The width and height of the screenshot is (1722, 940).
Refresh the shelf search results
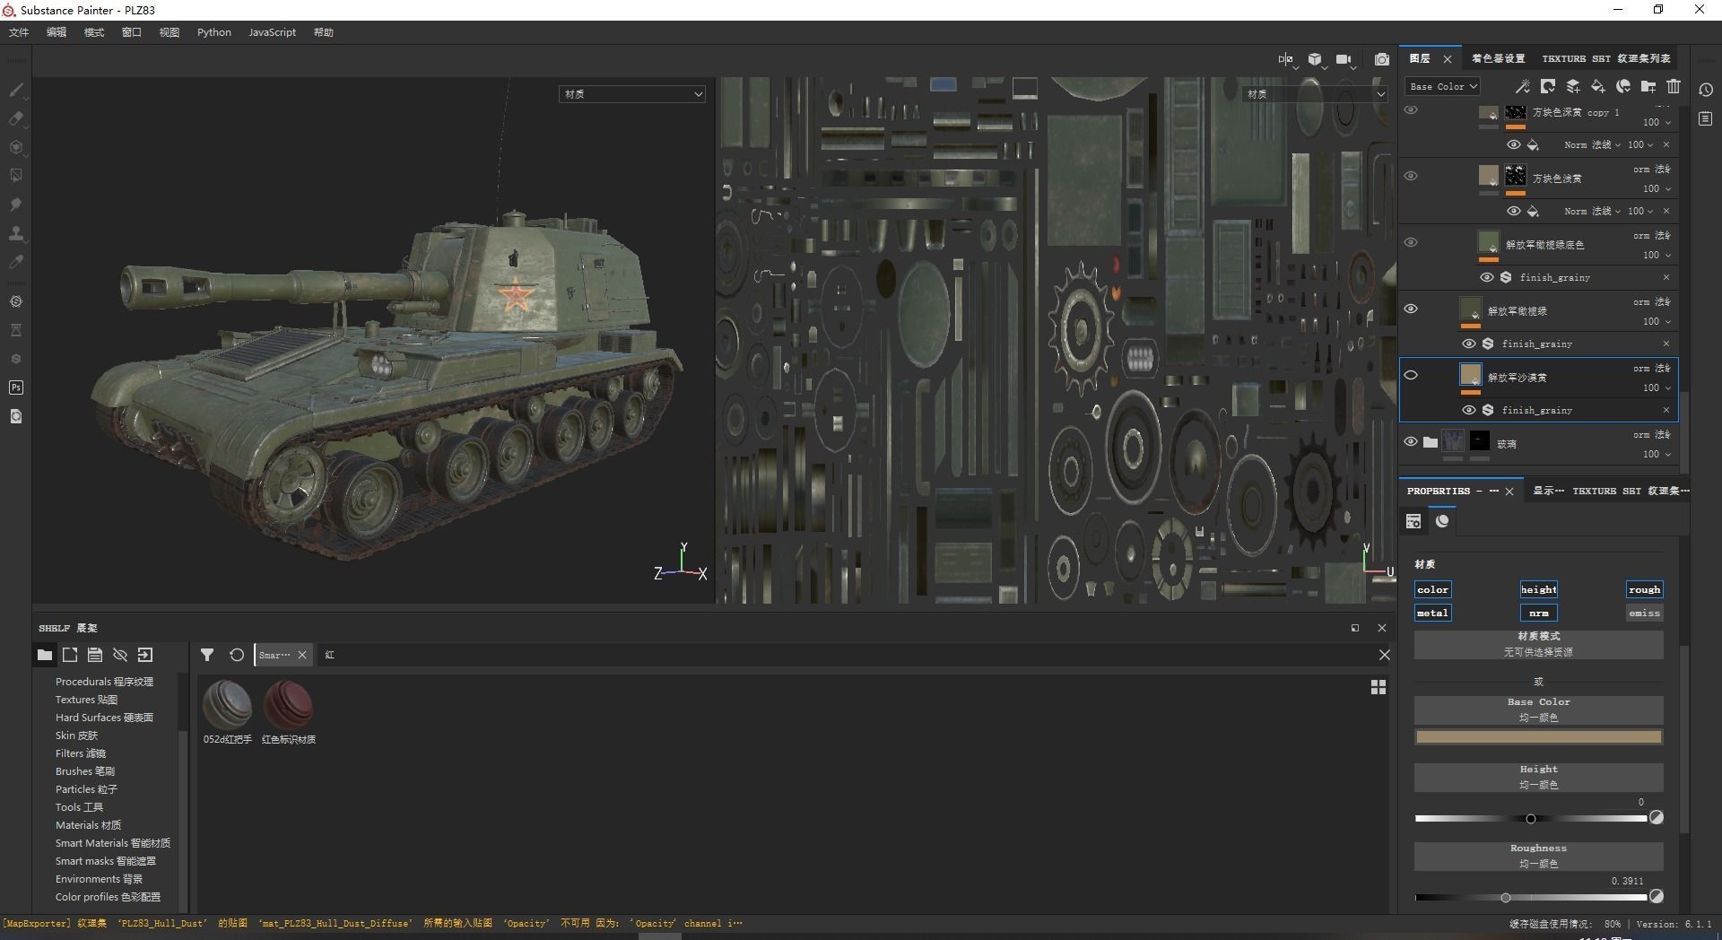237,655
